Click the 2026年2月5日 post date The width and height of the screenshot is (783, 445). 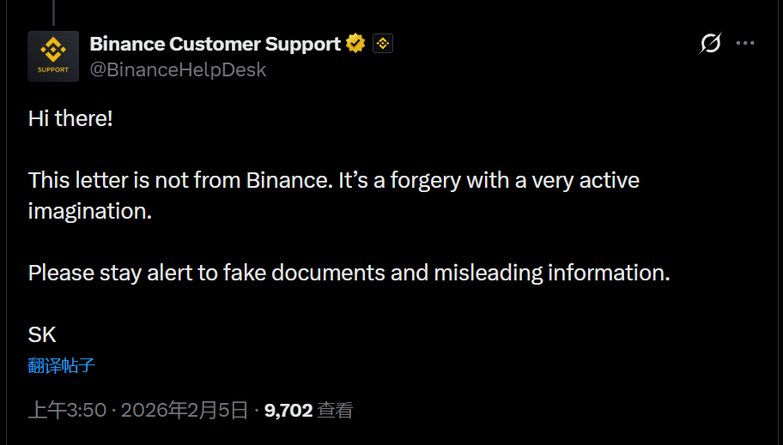click(184, 411)
